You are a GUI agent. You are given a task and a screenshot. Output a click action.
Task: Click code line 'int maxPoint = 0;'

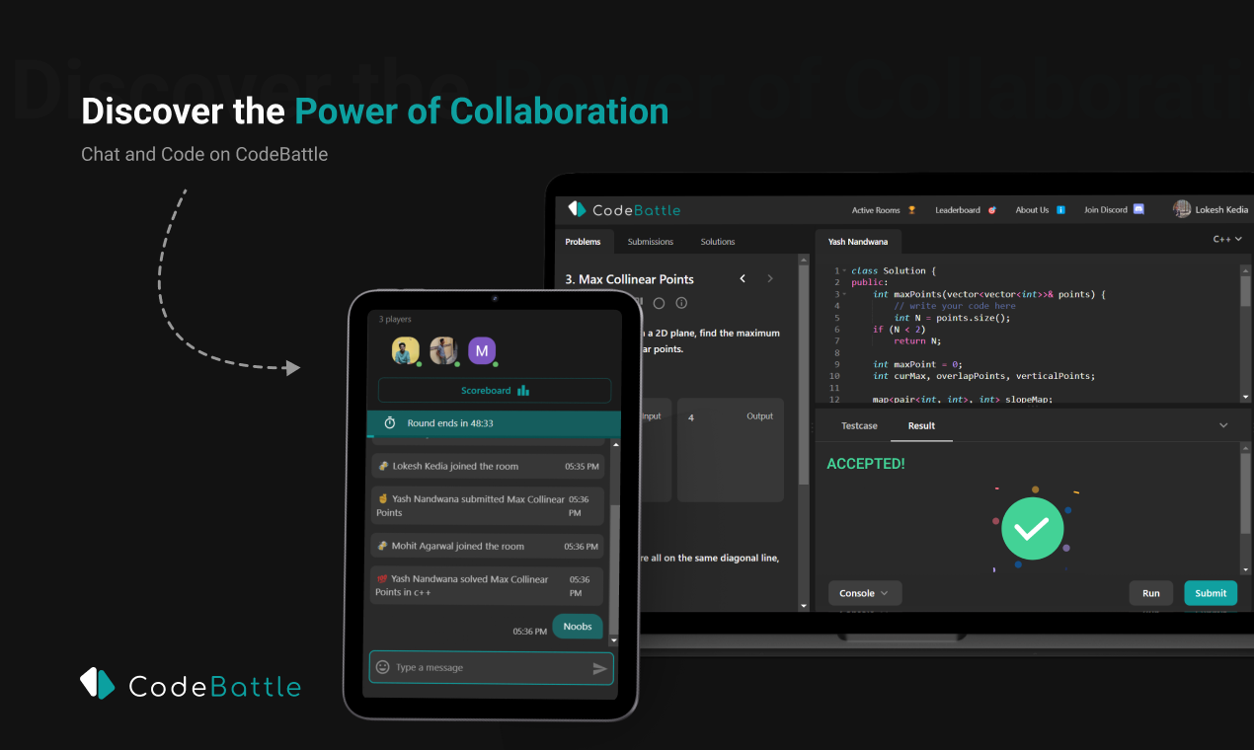click(917, 364)
